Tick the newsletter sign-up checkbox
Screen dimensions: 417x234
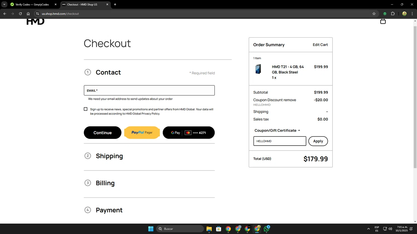pos(86,109)
